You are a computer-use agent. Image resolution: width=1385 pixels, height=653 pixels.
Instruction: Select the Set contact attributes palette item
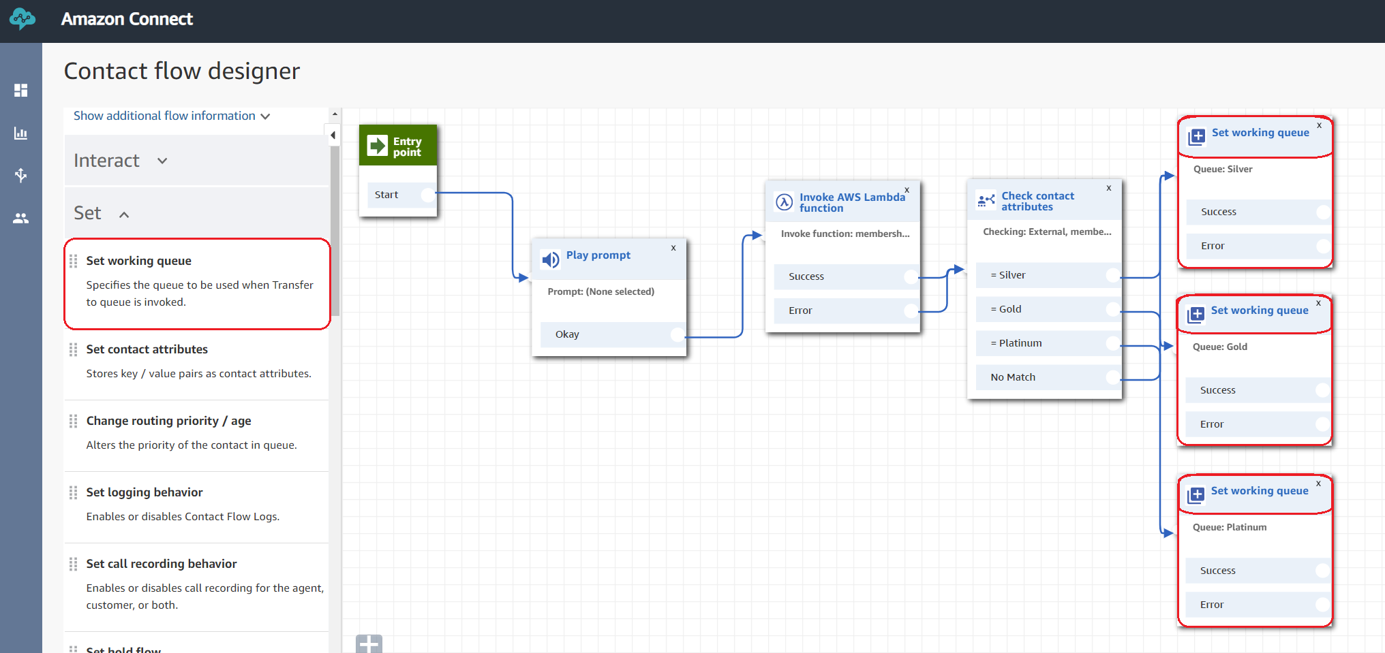(197, 364)
